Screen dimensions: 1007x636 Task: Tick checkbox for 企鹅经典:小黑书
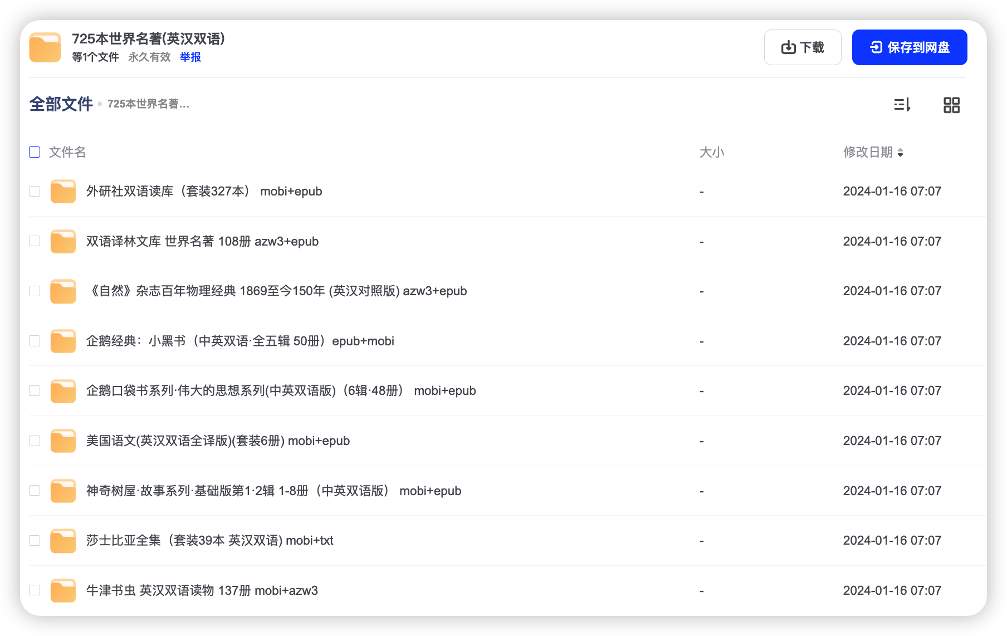pos(35,341)
